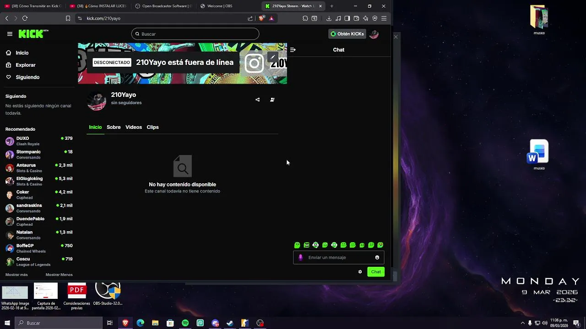
Task: Open the Windows Start menu
Action: [7, 323]
